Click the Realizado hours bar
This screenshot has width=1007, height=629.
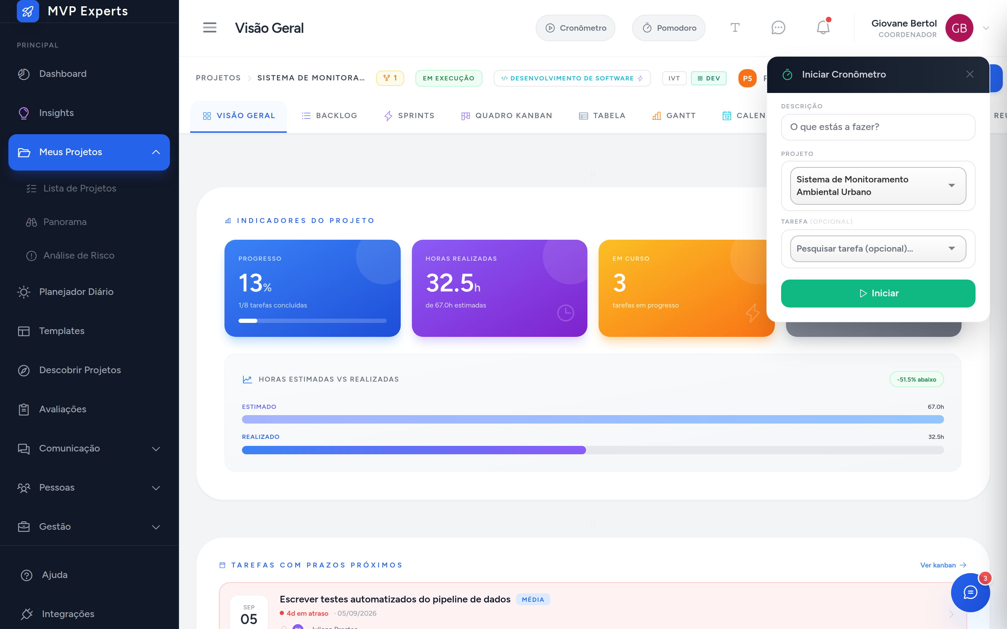point(593,450)
